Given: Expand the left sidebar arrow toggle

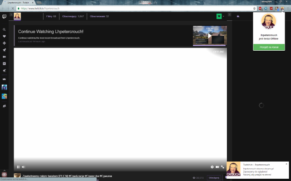Looking at the screenshot, I should click(x=11, y=14).
